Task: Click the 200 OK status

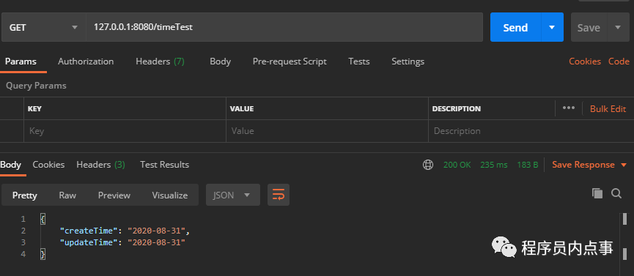Action: [x=457, y=165]
